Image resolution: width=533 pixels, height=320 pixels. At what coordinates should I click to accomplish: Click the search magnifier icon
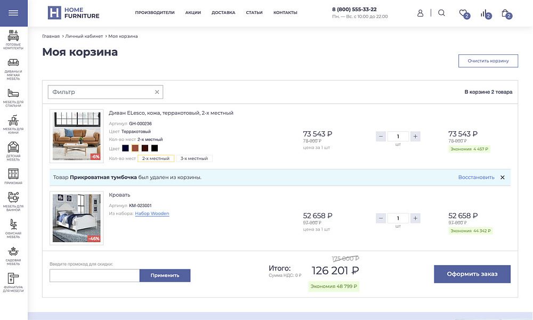coord(441,13)
